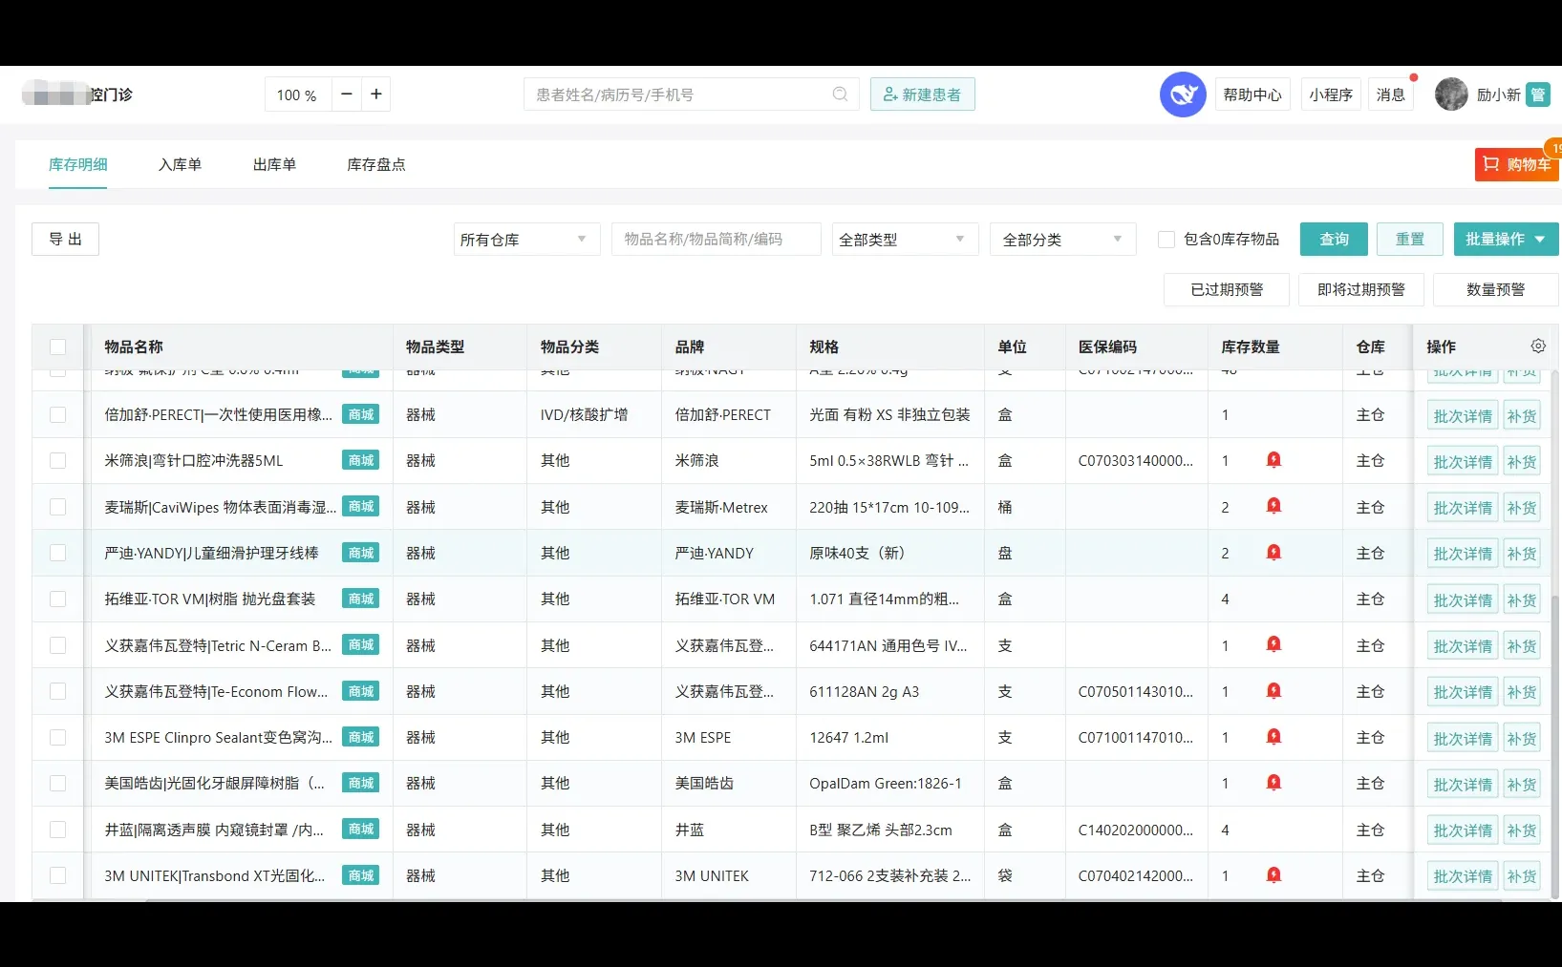Click the whale assistant icon in top bar
Screen dimensions: 1562x967
(x=1183, y=94)
